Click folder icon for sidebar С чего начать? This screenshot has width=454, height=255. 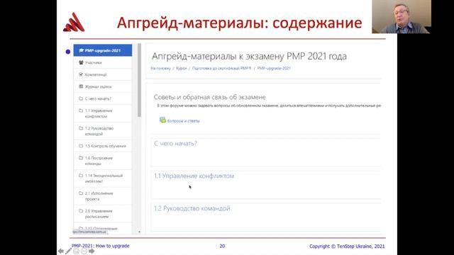(81, 98)
